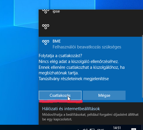
Task: Select the ipse network icon
Action: (46, 11)
